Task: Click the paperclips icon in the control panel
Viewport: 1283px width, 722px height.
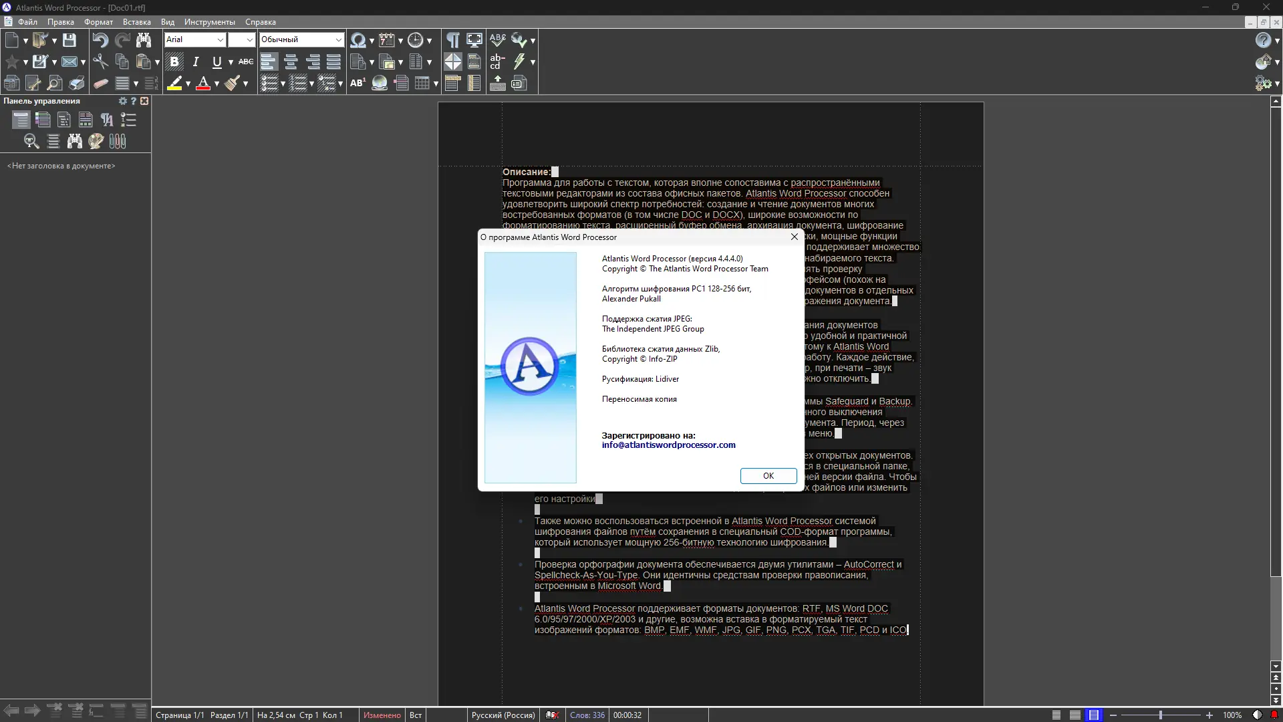Action: pos(118,141)
